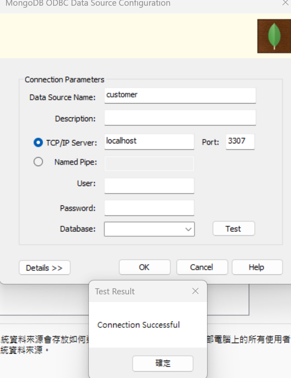Select the TCP/IP Server radio button
Screen dimensions: 291x378
[x=38, y=143]
